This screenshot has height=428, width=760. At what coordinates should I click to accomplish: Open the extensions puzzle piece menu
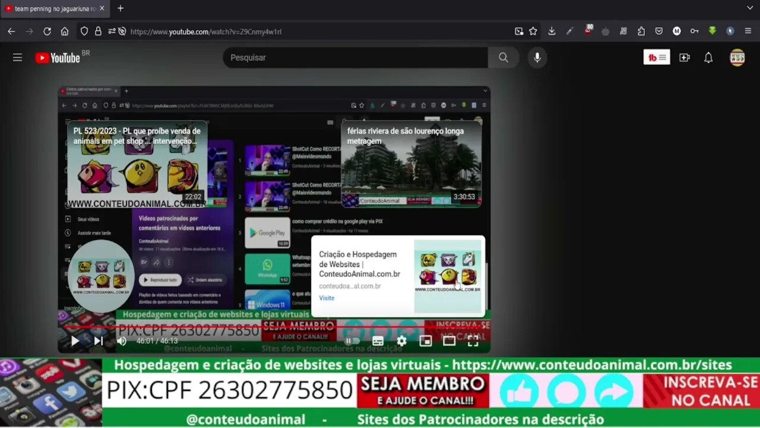pyautogui.click(x=641, y=32)
